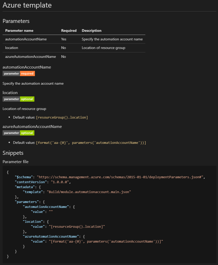Click the "location" key in the JSON snippet
Viewport: 218px width, 265px height.
[x=33, y=221]
